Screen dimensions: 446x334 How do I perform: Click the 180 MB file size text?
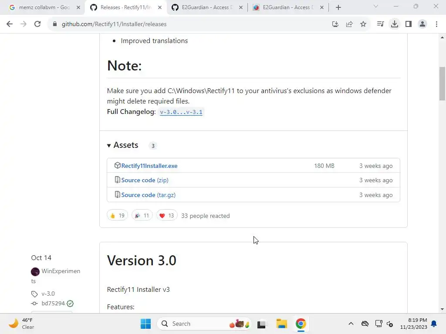(x=324, y=166)
